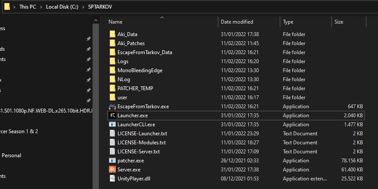The image size is (378, 189).
Task: Click the UnityPlayer.dll file icon
Action: pos(112,178)
